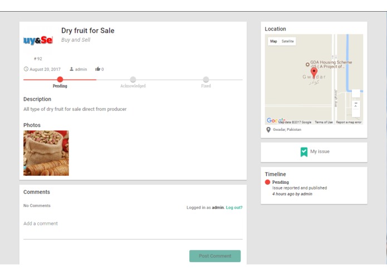Screen dimensions: 387x275
Task: Click the user icon next to admin
Action: pos(72,69)
